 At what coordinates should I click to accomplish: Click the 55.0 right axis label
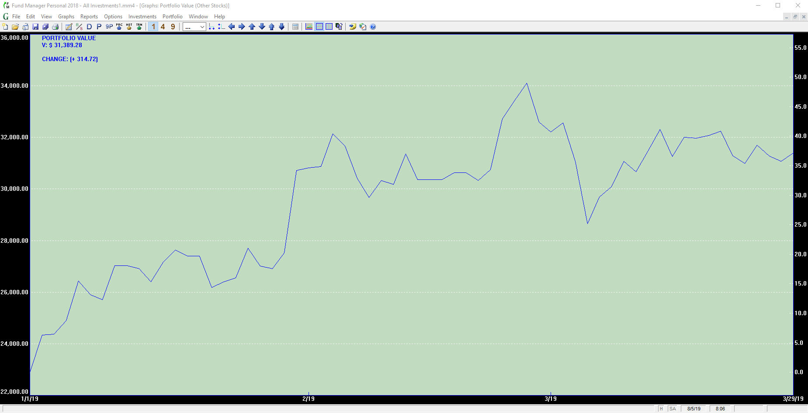click(x=801, y=48)
